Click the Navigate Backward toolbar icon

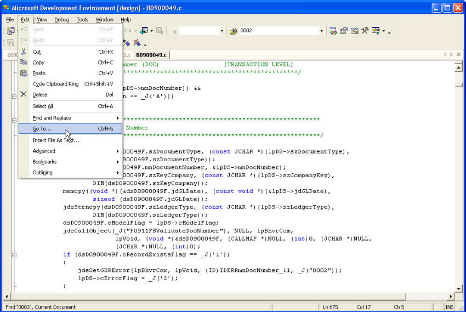[144, 31]
